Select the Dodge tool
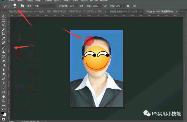 coord(4,74)
